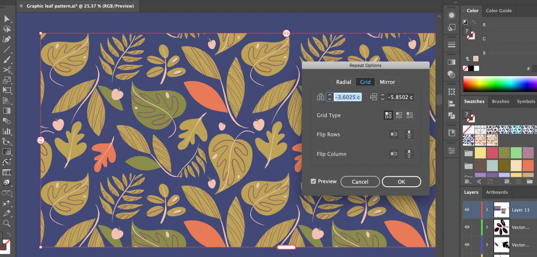This screenshot has width=537, height=257.
Task: Select the Selection tool
Action: [x=6, y=18]
